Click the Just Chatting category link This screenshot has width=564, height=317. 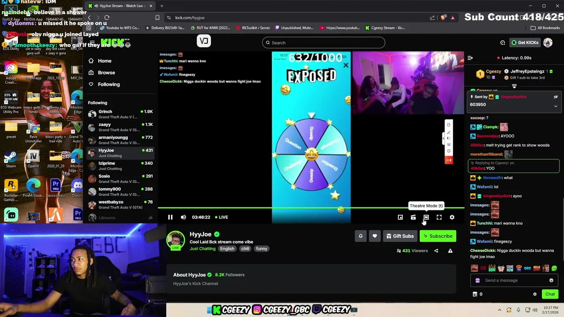pos(203,249)
